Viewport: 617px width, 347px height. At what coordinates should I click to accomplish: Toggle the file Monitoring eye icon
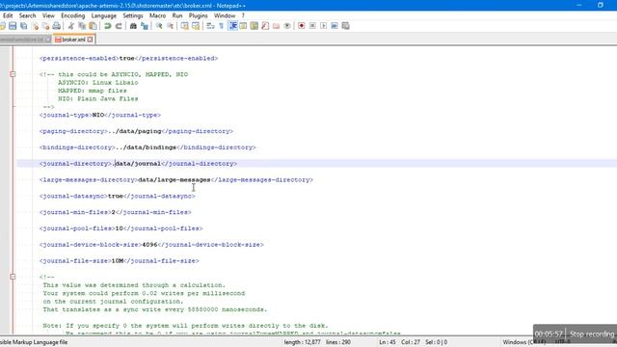pyautogui.click(x=287, y=26)
